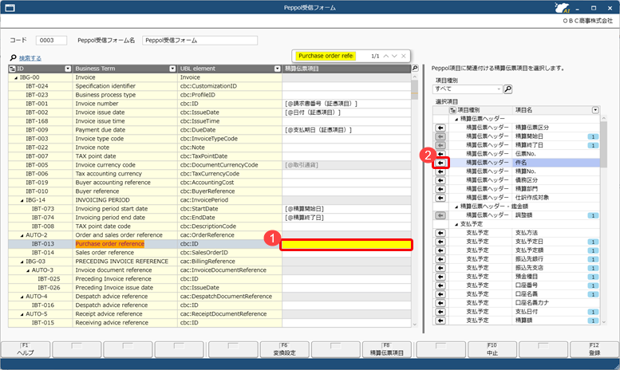Assign 精算伝票区分 with its left arrow button

pos(440,128)
